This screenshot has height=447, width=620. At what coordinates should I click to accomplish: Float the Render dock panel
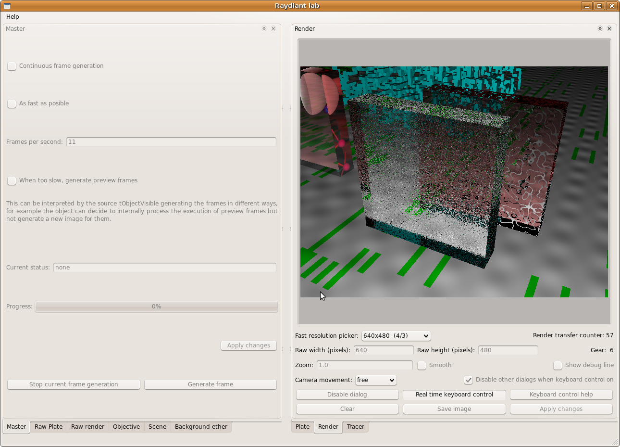click(x=600, y=29)
